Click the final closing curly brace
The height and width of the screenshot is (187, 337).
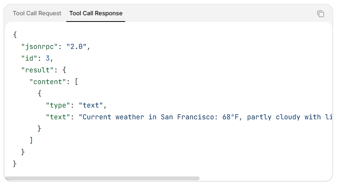(15, 164)
